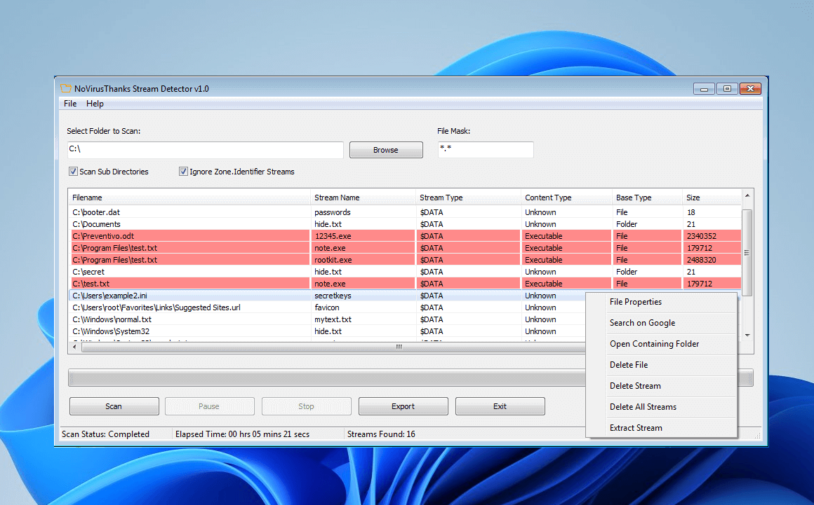Select the C:\booter.dat row

(404, 212)
